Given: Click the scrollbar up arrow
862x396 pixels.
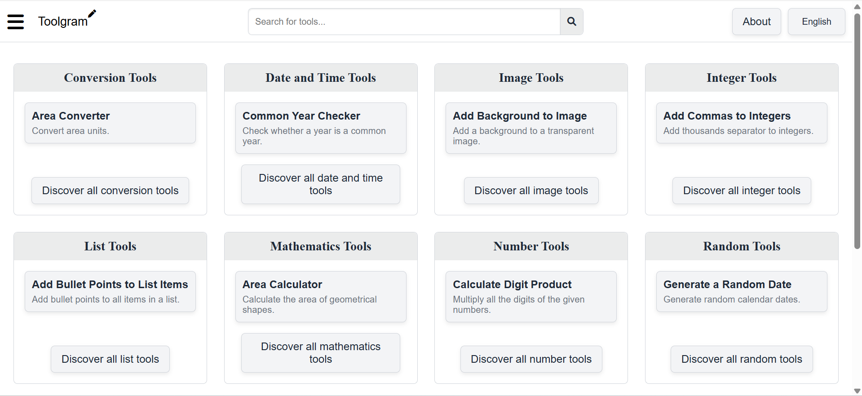Looking at the screenshot, I should tap(857, 6).
